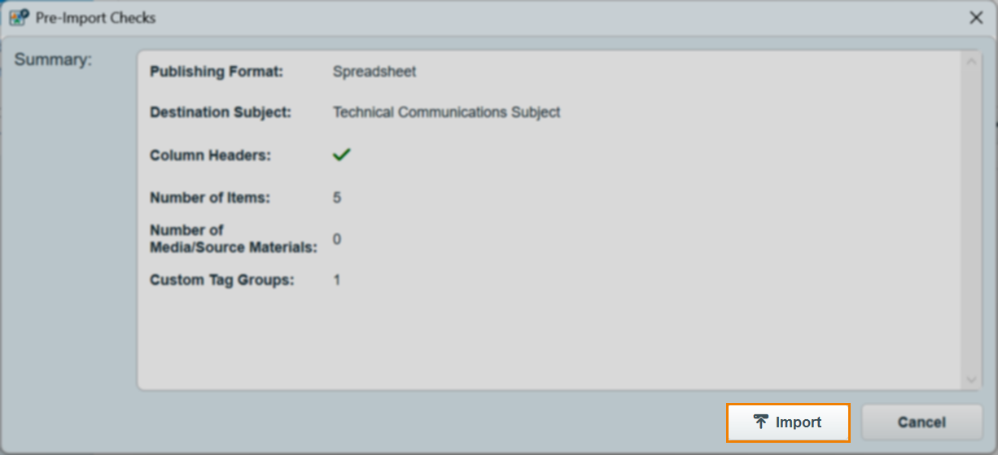
Task: Close the Pre-Import Checks dialog
Action: click(x=976, y=17)
